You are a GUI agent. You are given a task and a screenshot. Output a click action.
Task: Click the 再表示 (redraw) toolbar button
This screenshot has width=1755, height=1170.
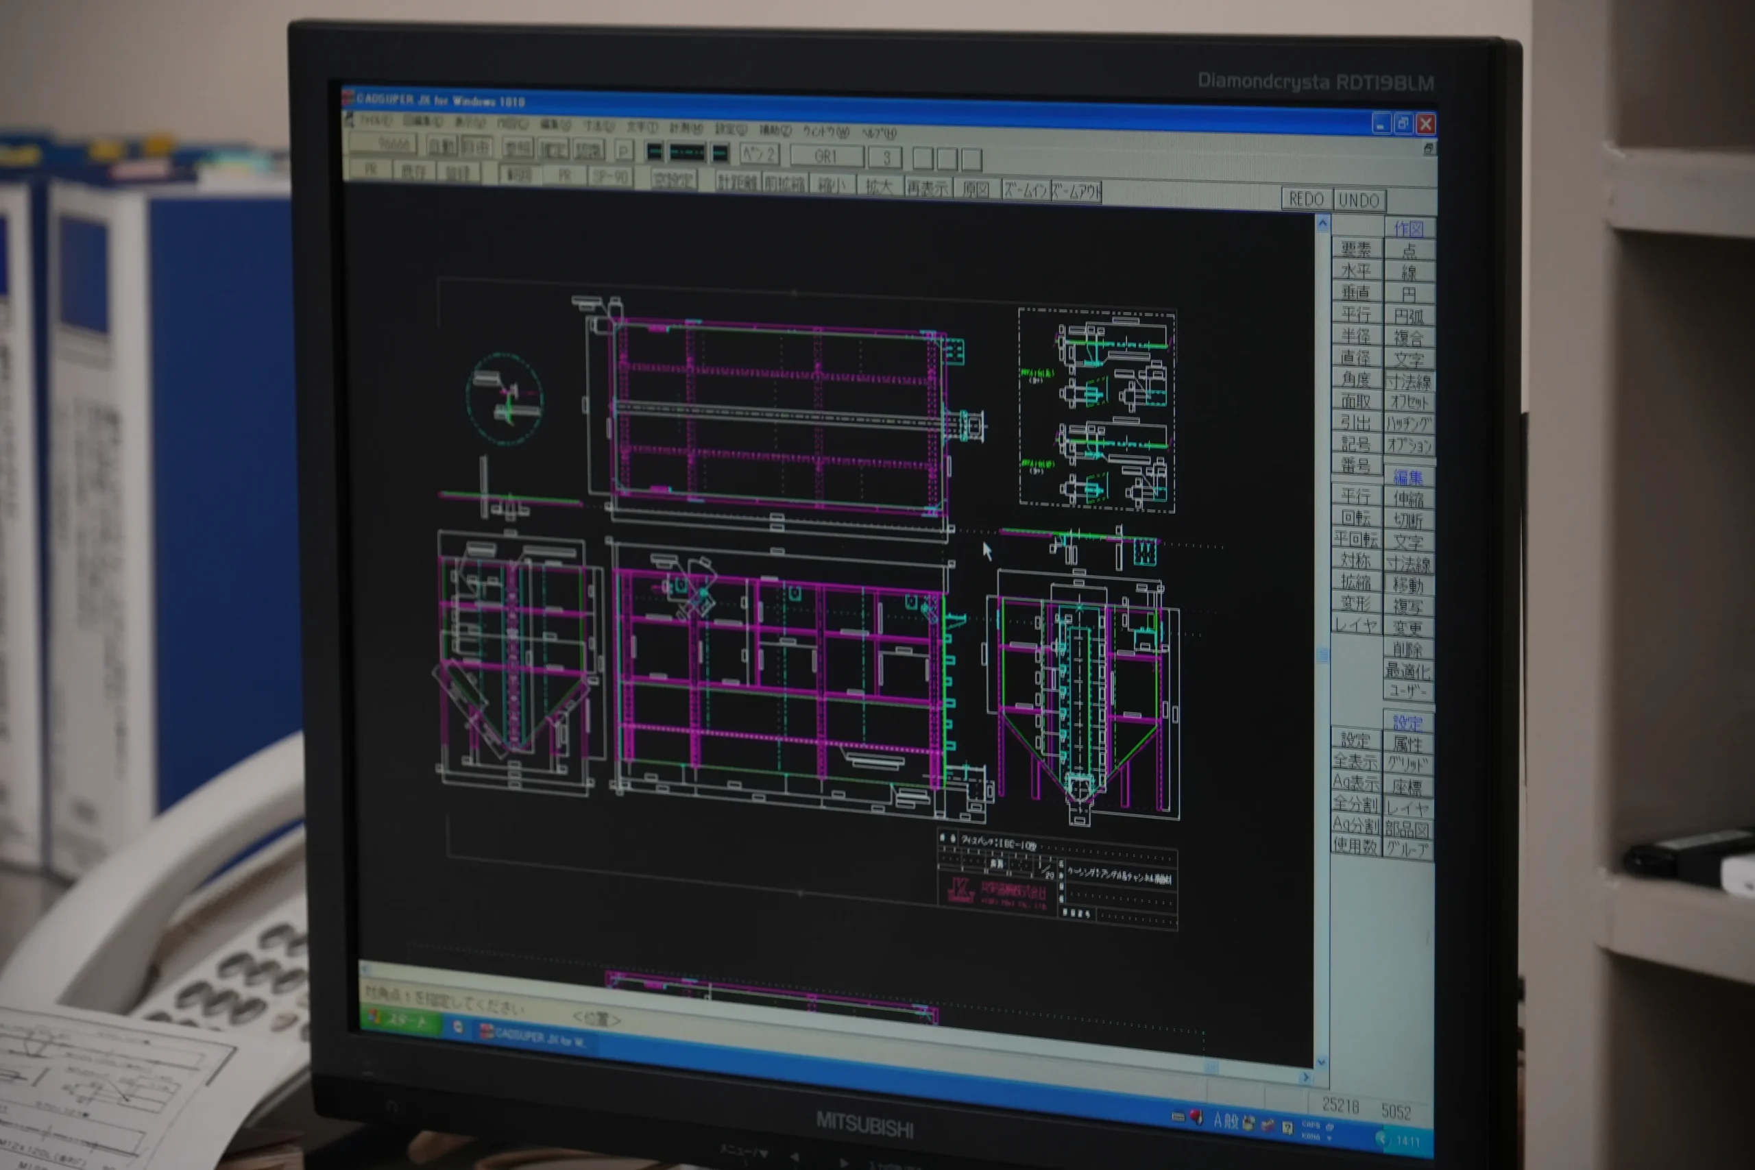tap(928, 188)
